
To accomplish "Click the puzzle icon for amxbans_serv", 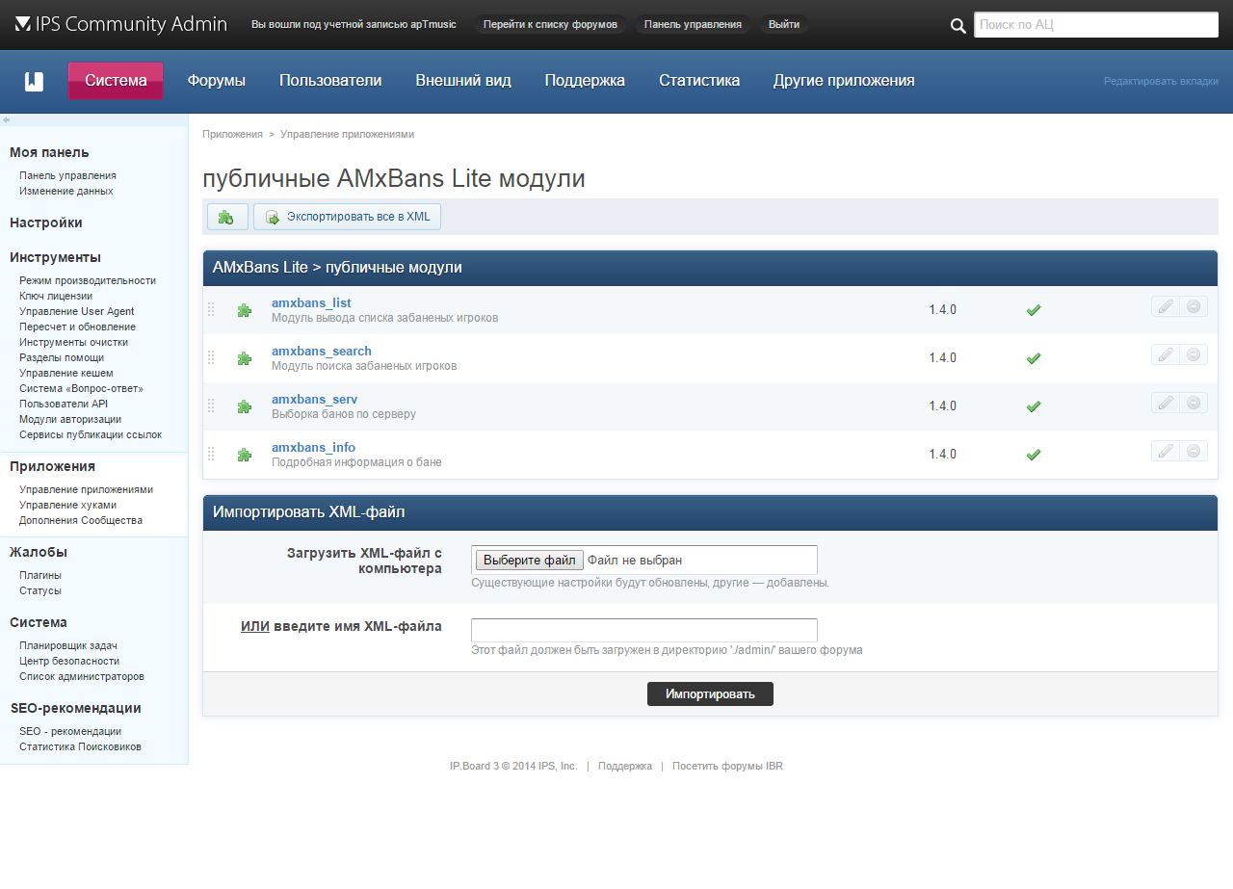I will 245,406.
